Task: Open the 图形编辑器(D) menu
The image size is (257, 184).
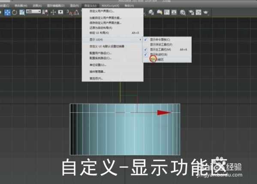Action: [x=56, y=6]
